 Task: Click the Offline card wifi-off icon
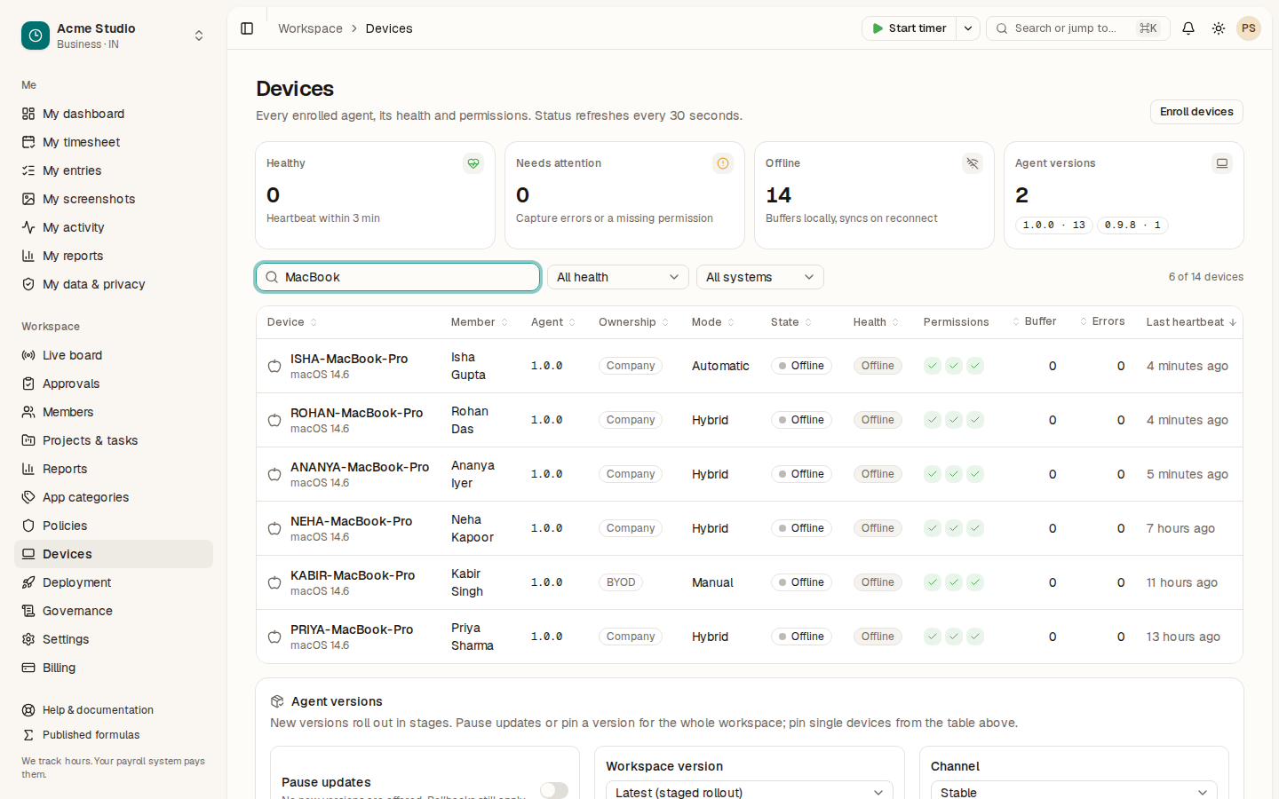coord(973,163)
